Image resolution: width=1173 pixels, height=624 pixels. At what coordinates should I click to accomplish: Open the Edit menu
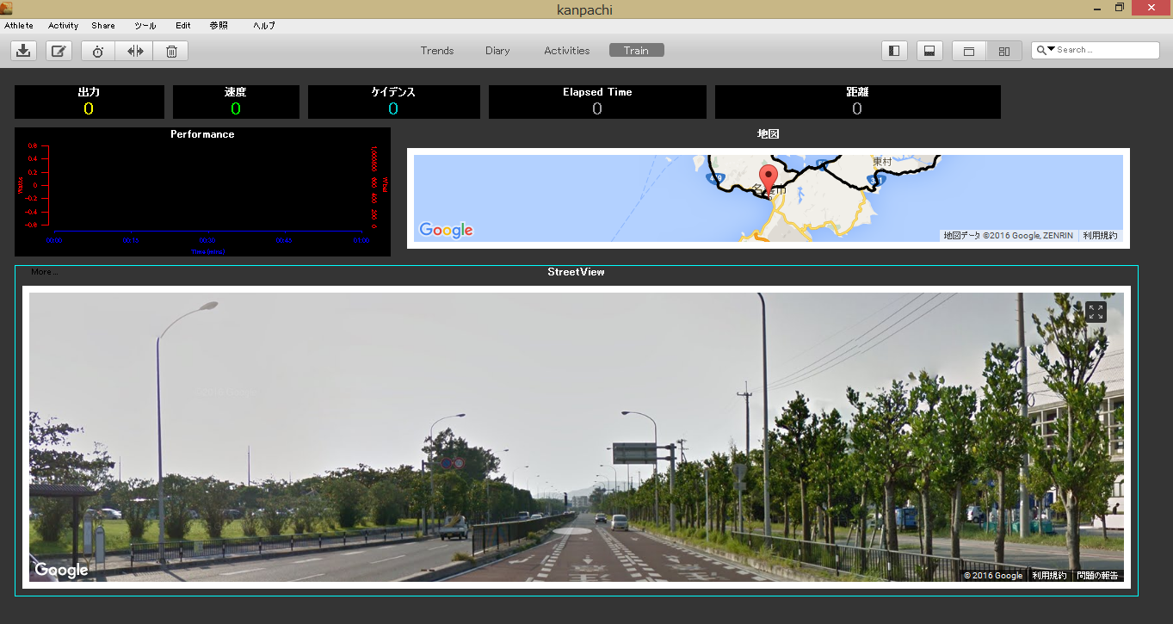point(182,26)
